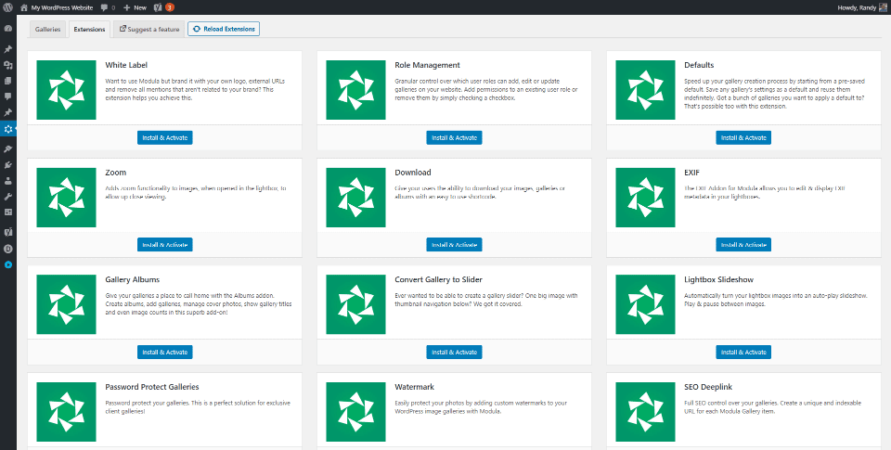Open the Plugins sidebar menu icon
The image size is (891, 450).
point(7,164)
